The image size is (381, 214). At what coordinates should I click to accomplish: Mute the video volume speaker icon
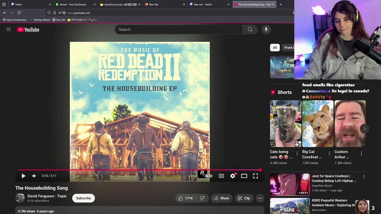click(x=34, y=176)
